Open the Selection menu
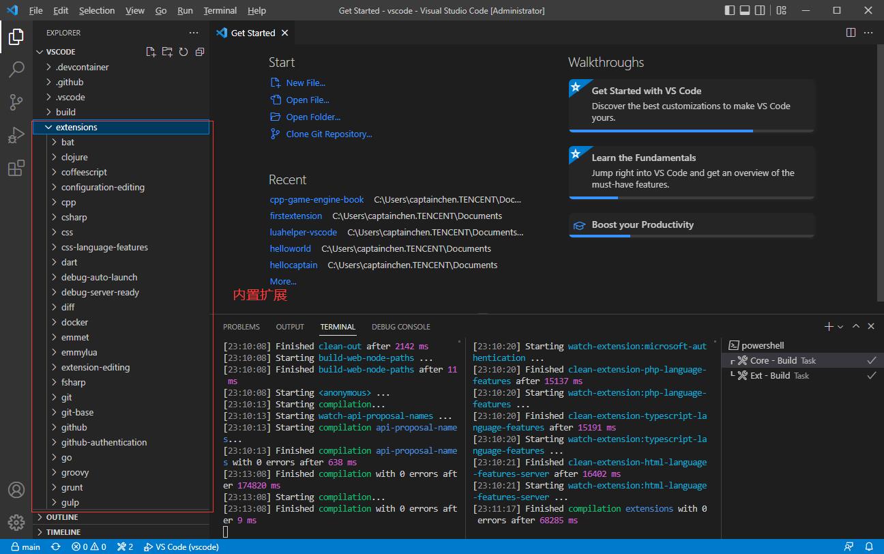This screenshot has height=554, width=884. click(97, 10)
